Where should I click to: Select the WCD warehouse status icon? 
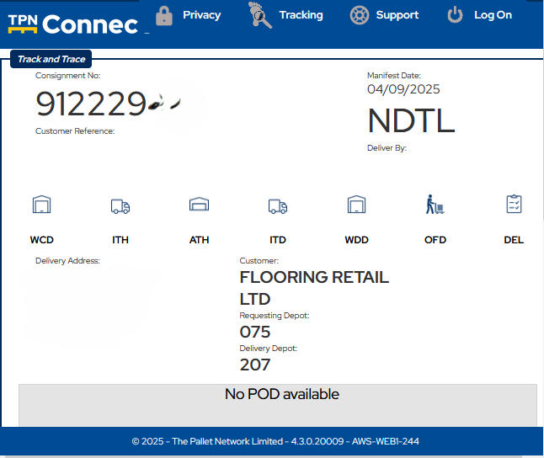[x=41, y=205]
